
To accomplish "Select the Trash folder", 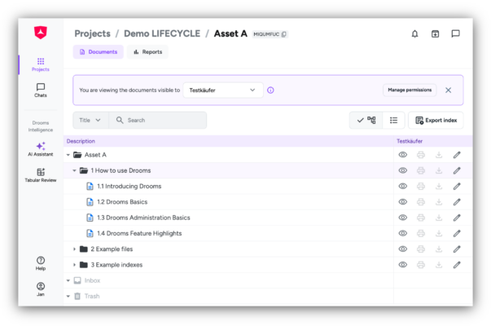I will pyautogui.click(x=92, y=296).
